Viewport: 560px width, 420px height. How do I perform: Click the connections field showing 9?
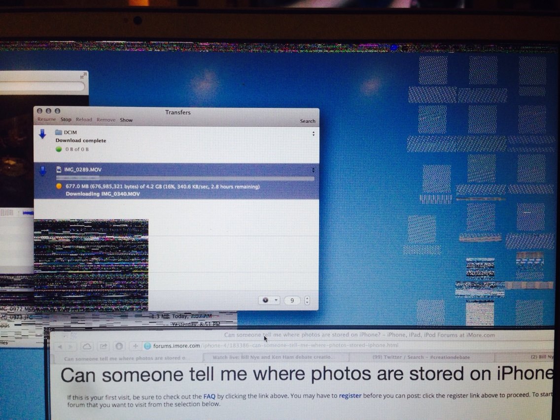point(292,300)
